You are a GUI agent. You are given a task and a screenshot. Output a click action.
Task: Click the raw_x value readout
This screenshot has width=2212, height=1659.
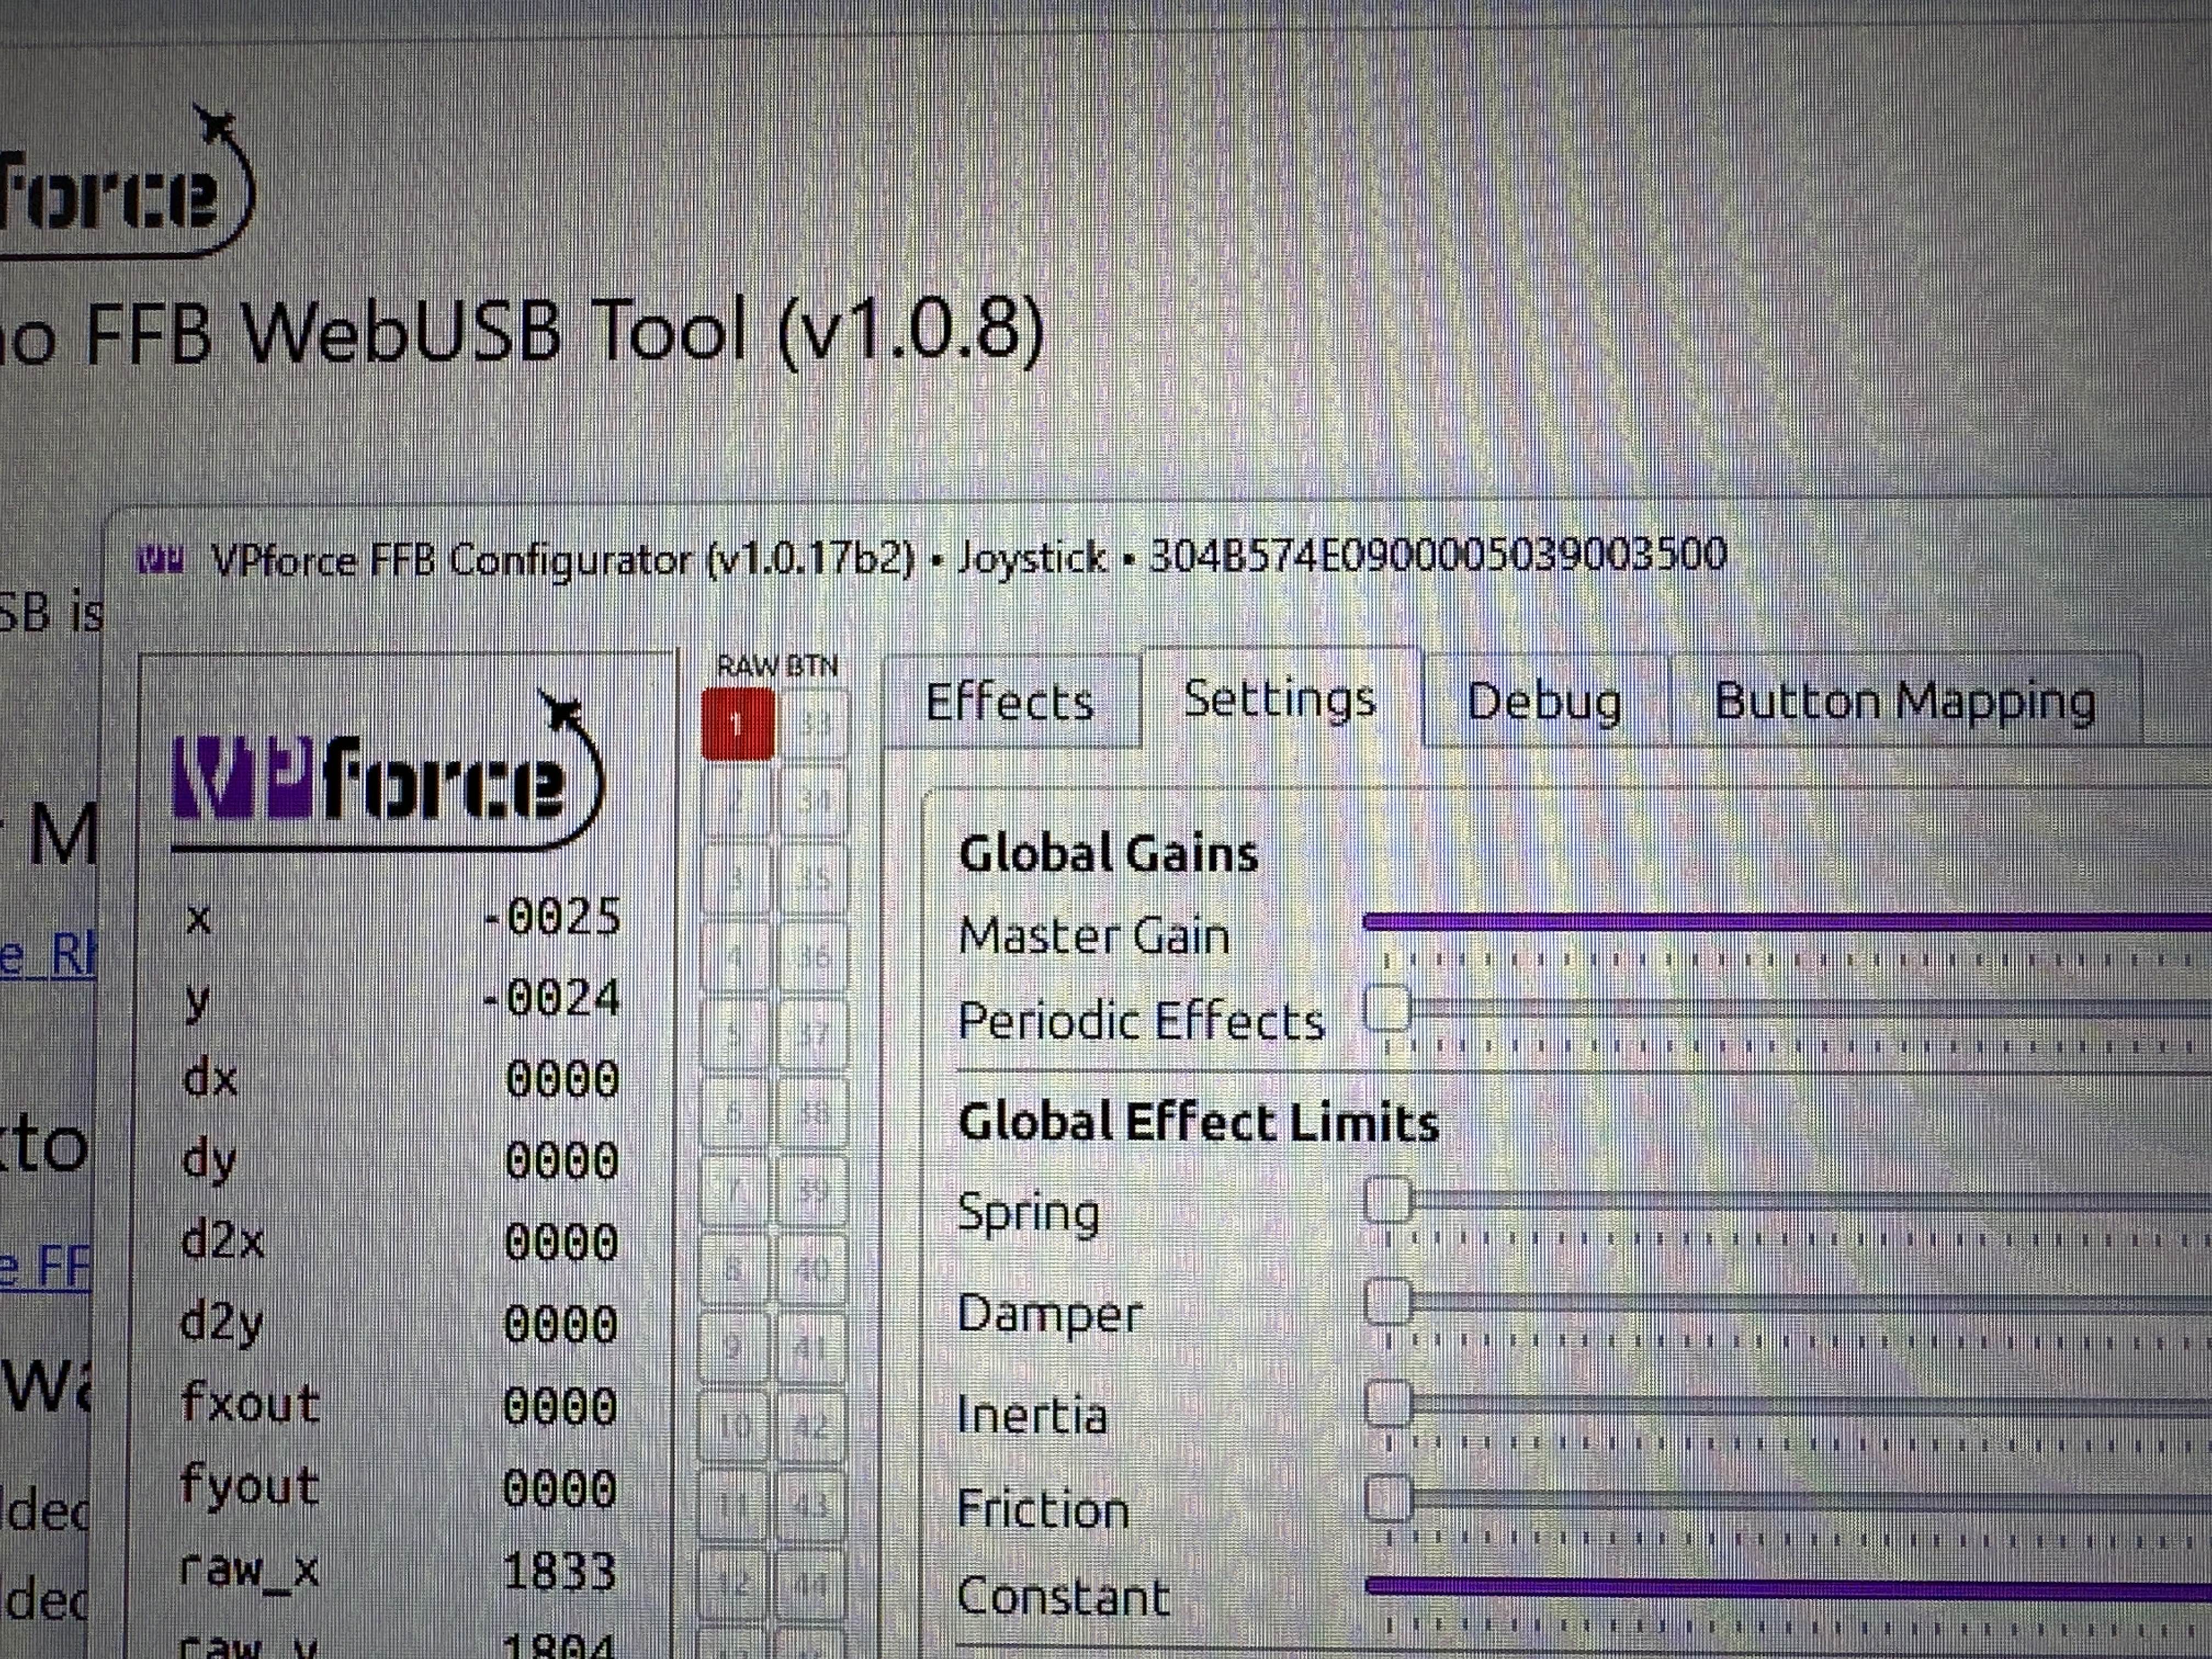tap(559, 1572)
